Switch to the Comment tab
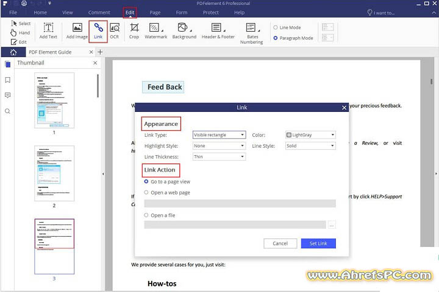Image resolution: width=439 pixels, height=292 pixels. (x=99, y=13)
